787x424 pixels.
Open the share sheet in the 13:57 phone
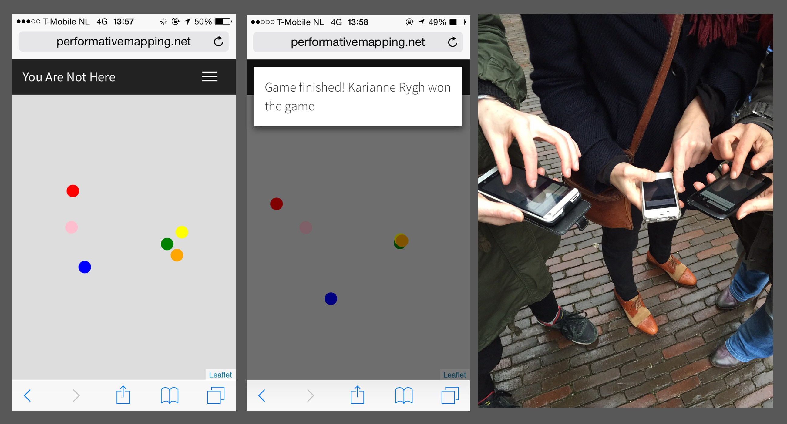pos(123,395)
